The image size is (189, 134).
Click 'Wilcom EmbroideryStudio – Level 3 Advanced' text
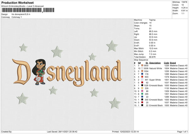point(22,6)
